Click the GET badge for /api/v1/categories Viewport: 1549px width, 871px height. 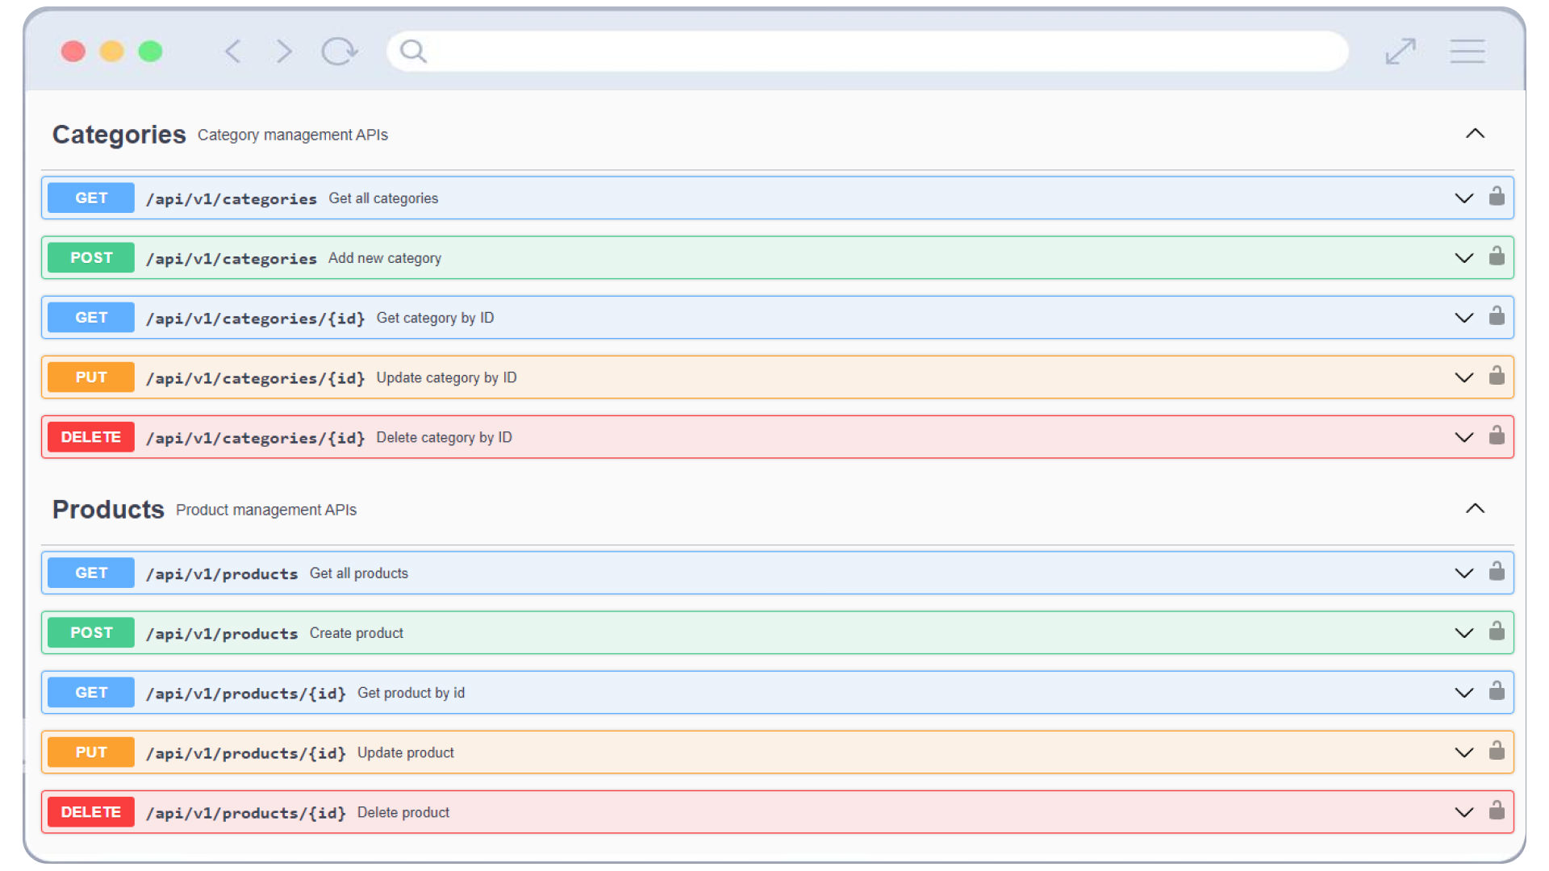pyautogui.click(x=91, y=198)
